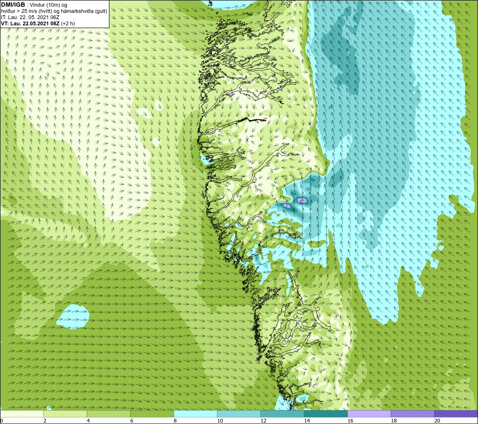Click the 'VT: Lau. 22.05.2021 08Z (+2 h)' line
The width and height of the screenshot is (478, 424).
(38, 23)
